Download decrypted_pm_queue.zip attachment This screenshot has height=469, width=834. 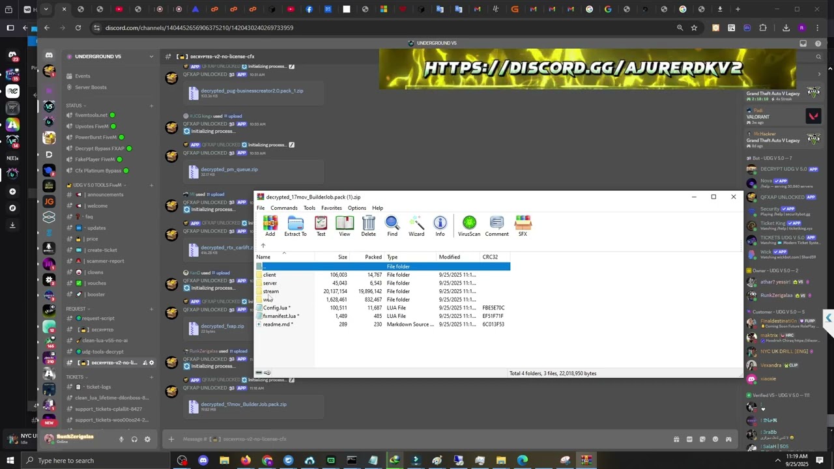click(229, 169)
